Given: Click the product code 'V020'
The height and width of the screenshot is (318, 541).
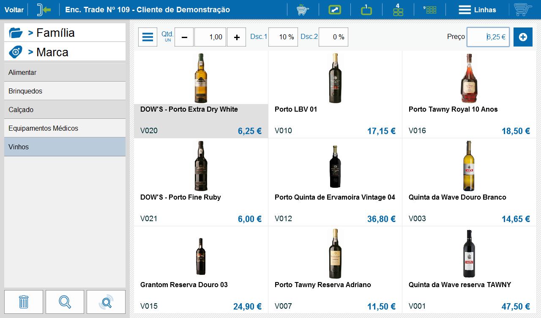Looking at the screenshot, I should (x=149, y=131).
